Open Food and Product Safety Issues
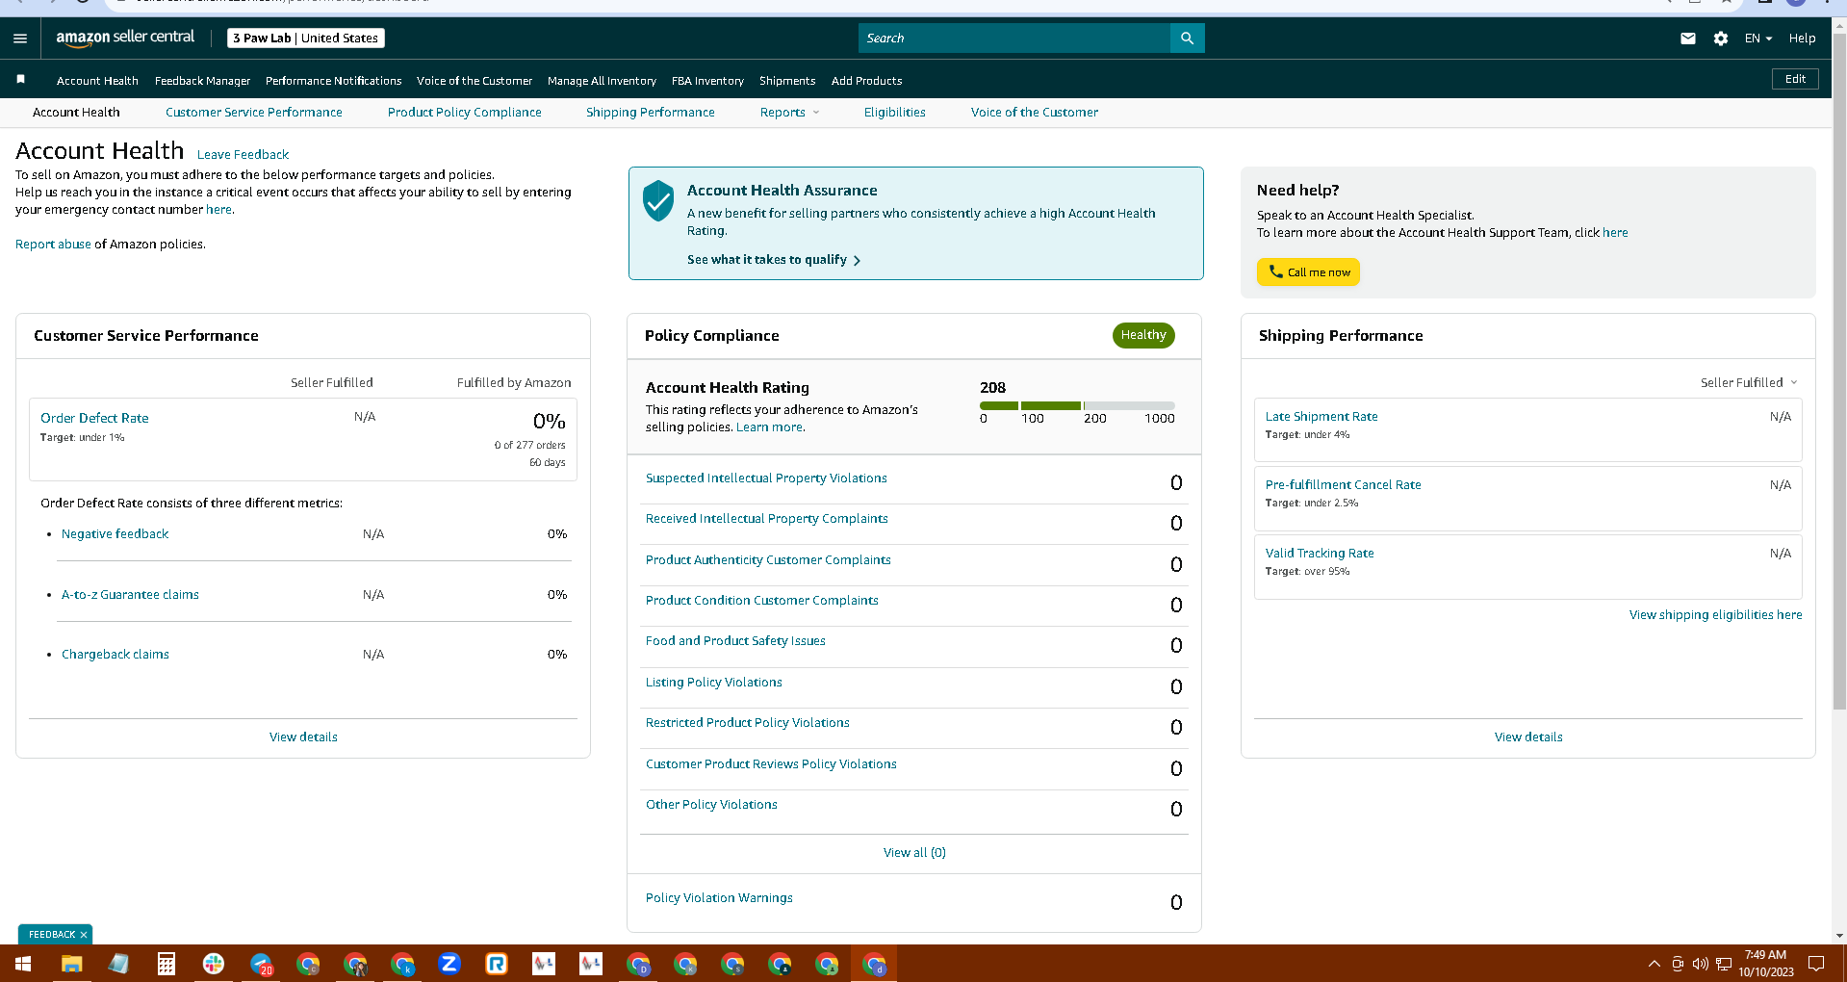The width and height of the screenshot is (1847, 982). point(735,641)
